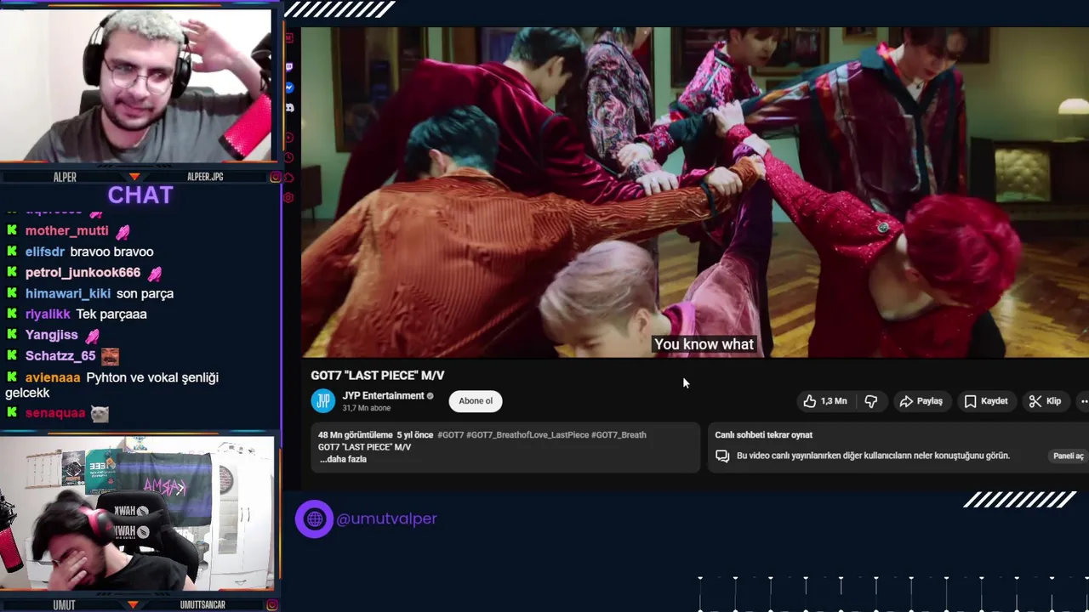The height and width of the screenshot is (612, 1089).
Task: Open Discord from the browser sidebar
Action: click(x=289, y=108)
